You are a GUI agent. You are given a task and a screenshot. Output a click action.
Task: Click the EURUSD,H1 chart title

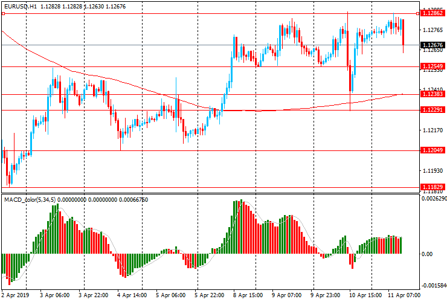pos(21,6)
